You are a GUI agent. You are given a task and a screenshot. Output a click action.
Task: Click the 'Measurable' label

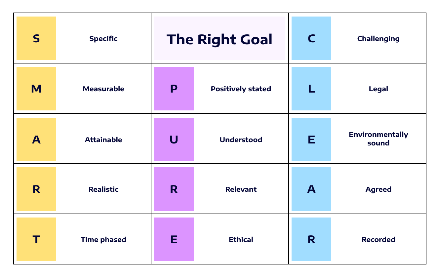coord(103,89)
